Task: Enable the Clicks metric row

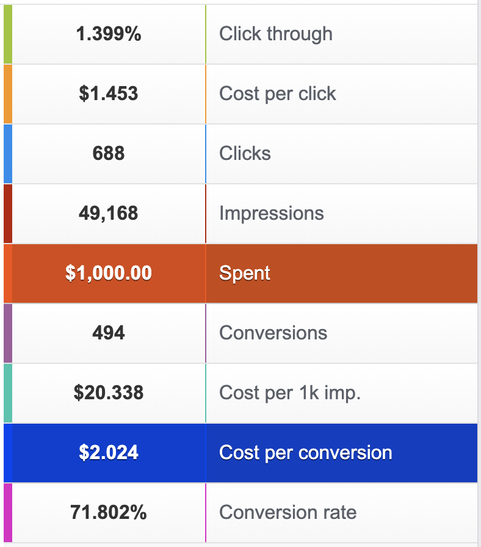Action: pos(240,154)
